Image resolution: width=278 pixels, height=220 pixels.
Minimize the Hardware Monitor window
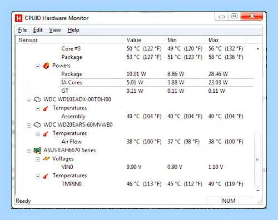[x=222, y=16]
